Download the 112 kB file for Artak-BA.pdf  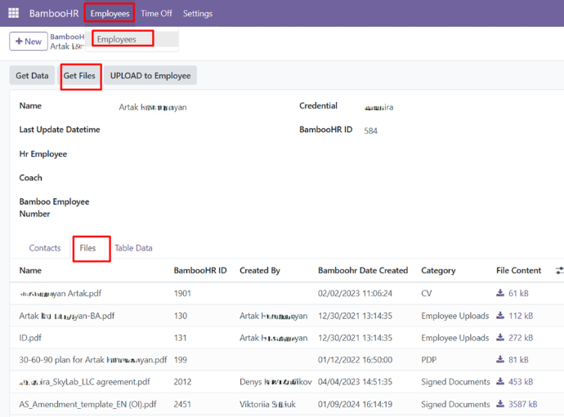pos(500,316)
